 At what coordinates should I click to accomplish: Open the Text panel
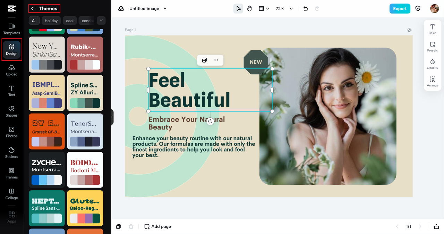click(x=11, y=91)
